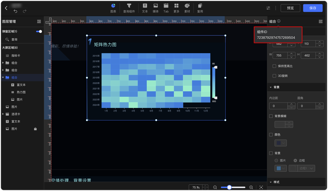The width and height of the screenshot is (328, 191).
Task: Click the canvas zoom slider handle
Action: click(229, 187)
